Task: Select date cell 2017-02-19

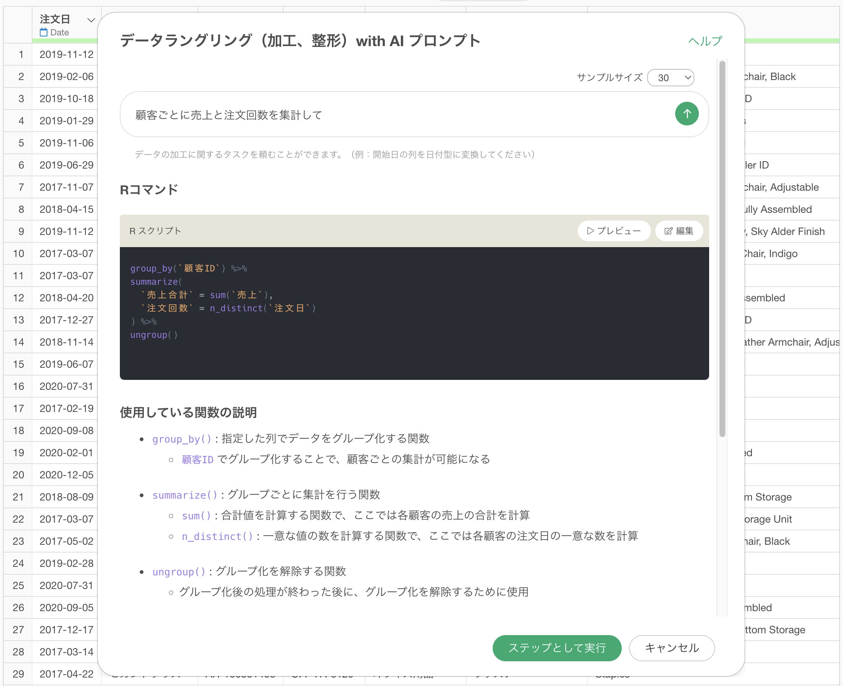Action: click(x=66, y=408)
